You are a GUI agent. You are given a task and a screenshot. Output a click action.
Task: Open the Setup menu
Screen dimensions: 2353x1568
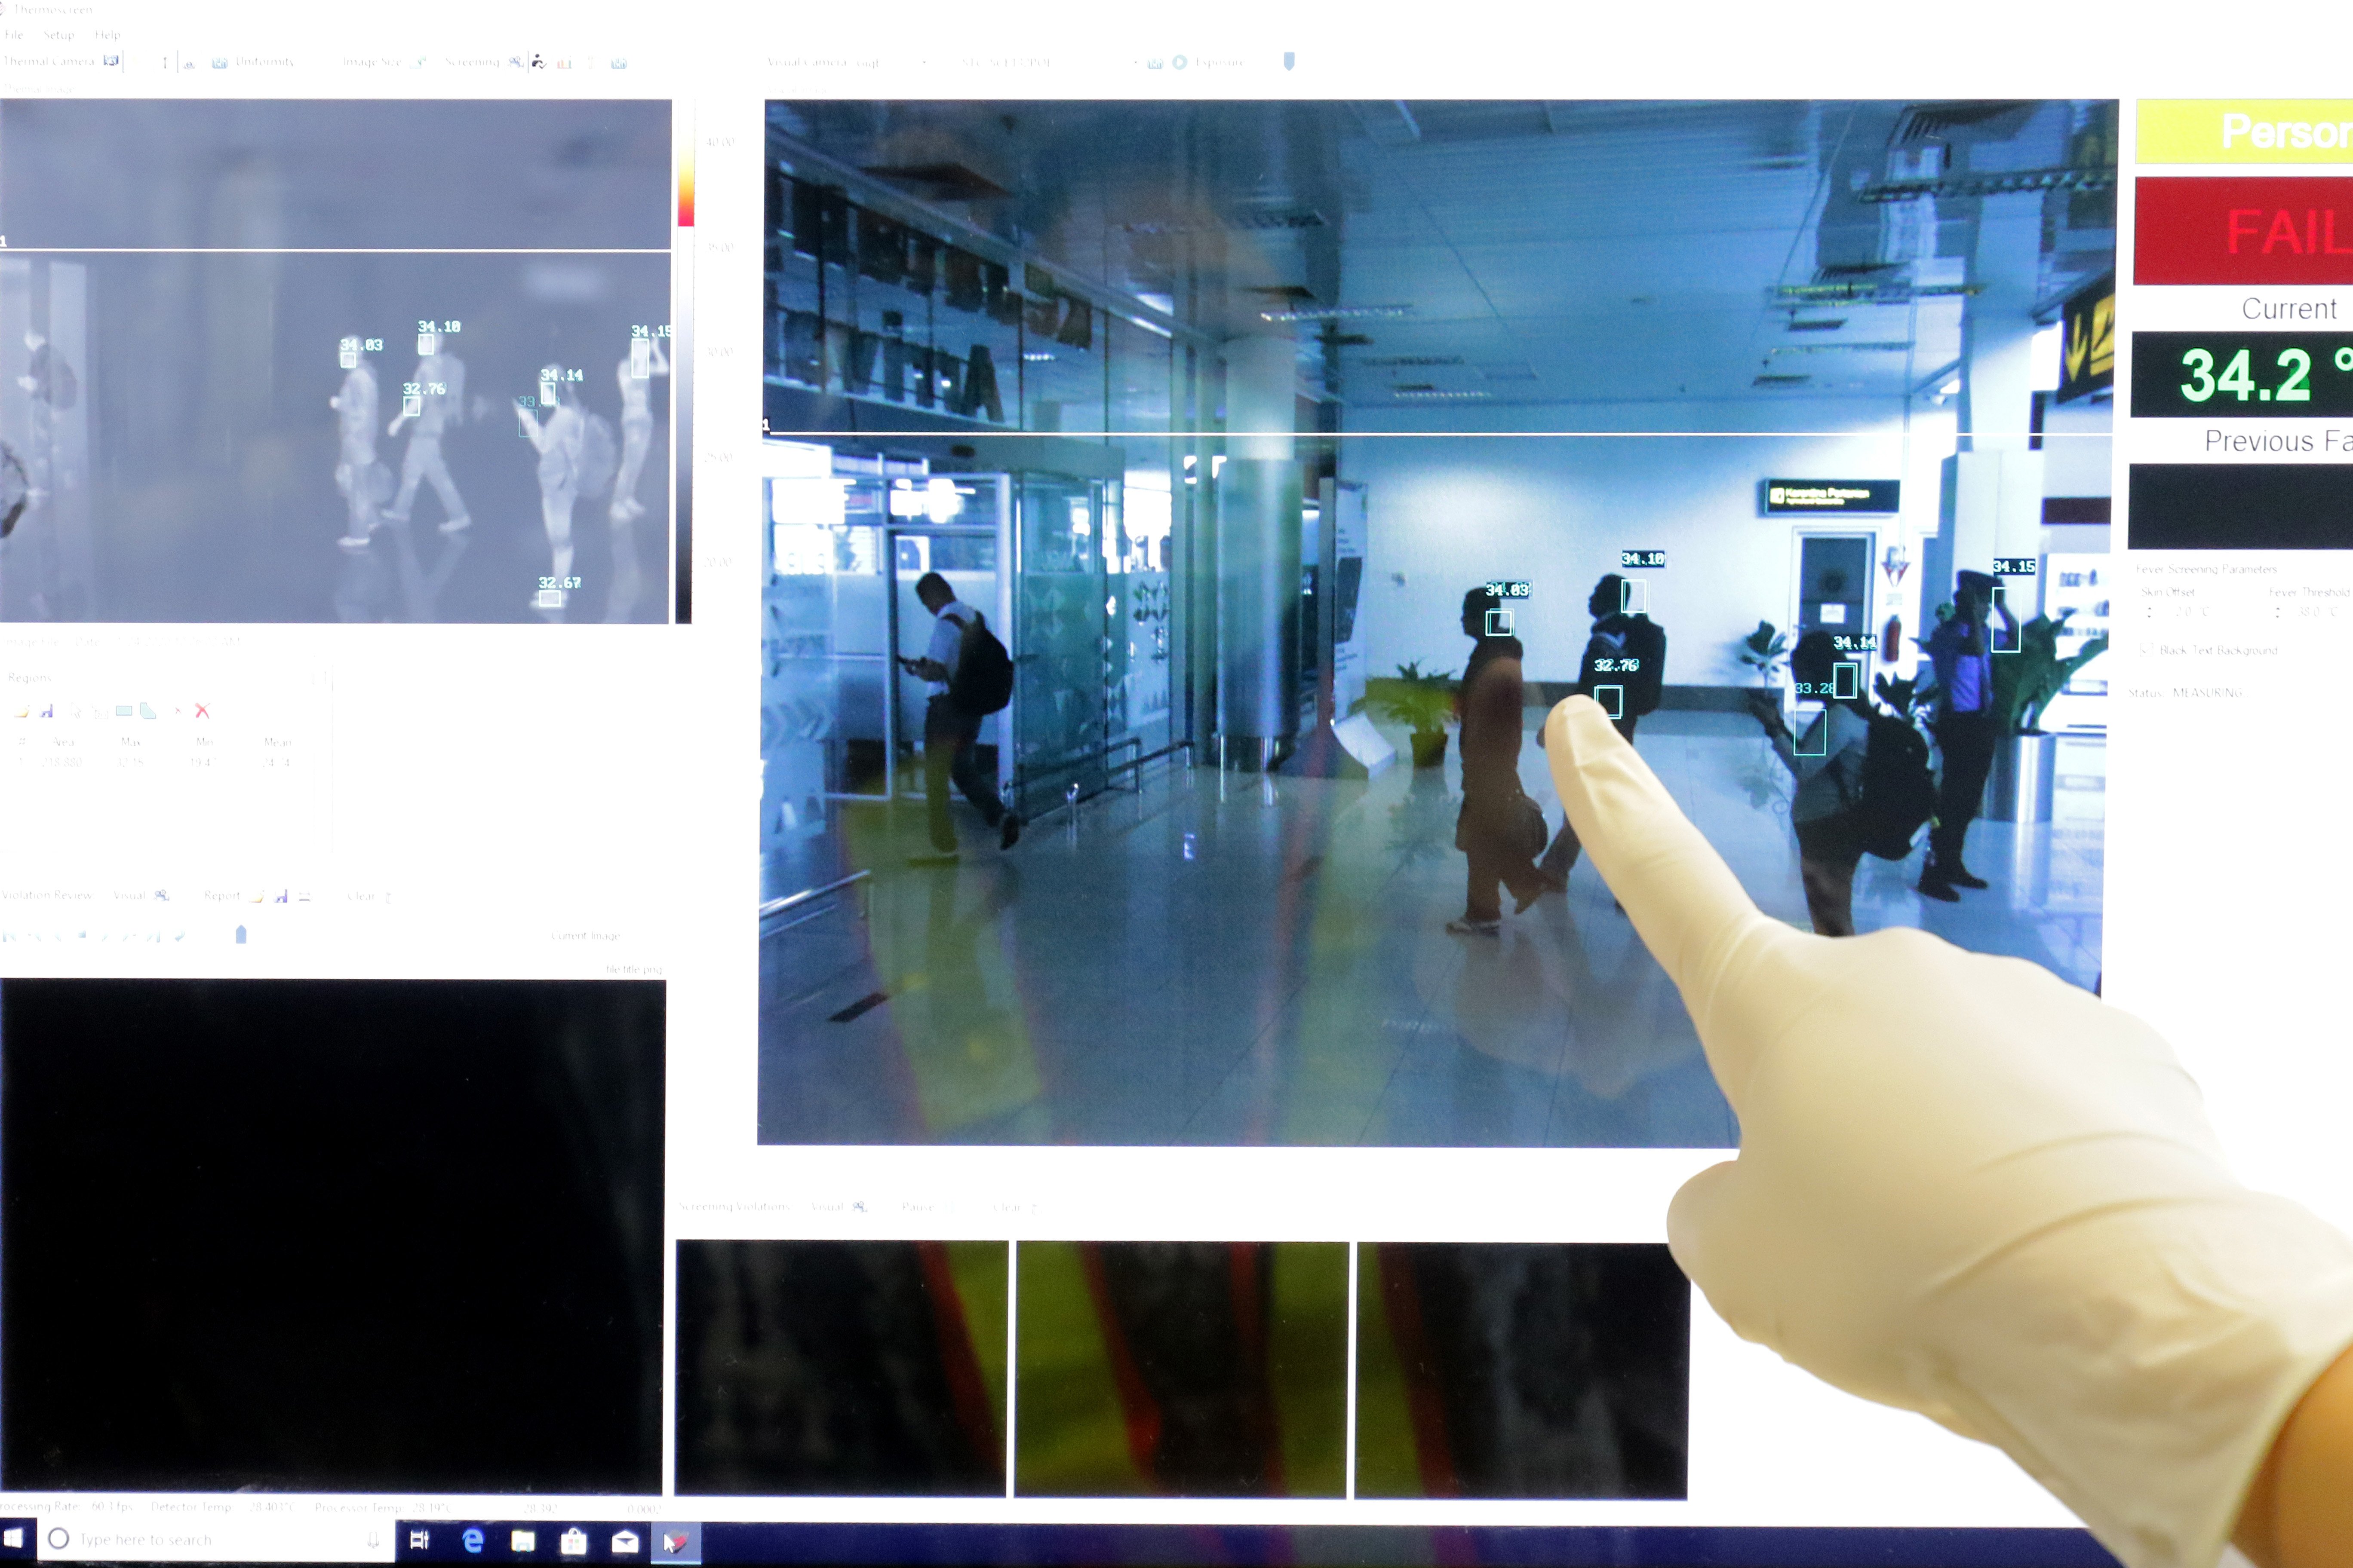[x=58, y=35]
